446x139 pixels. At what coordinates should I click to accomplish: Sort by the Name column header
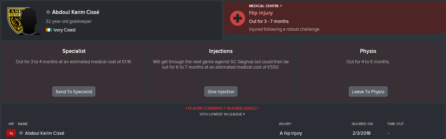coord(22,124)
